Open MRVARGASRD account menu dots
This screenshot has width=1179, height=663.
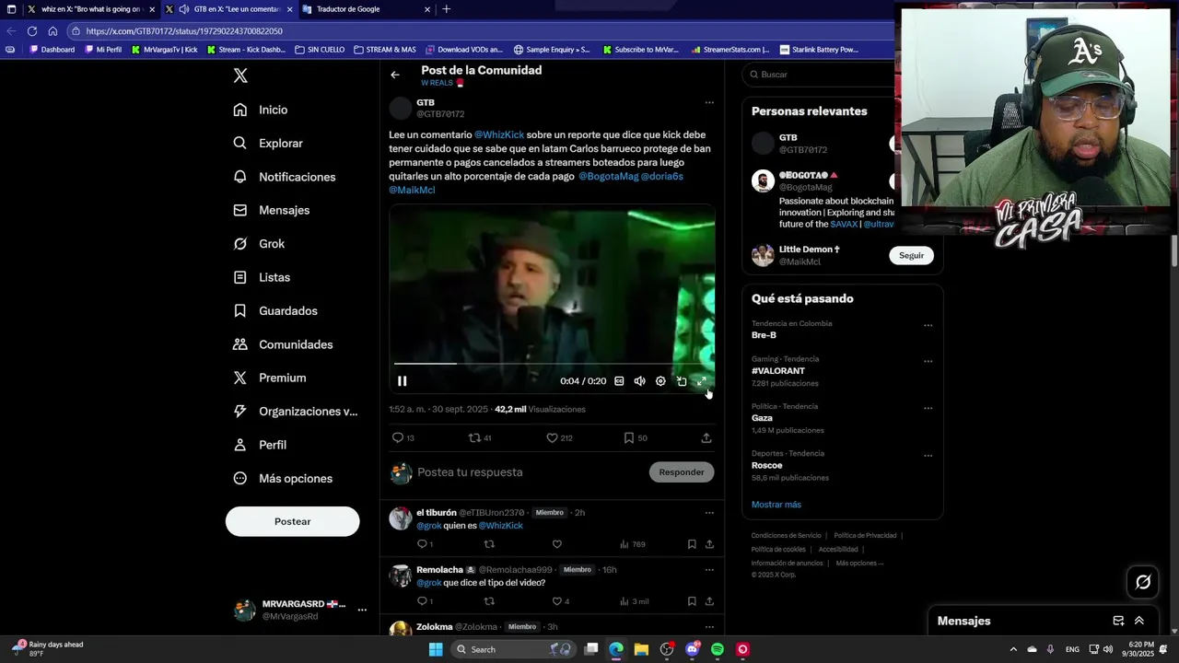pos(362,610)
